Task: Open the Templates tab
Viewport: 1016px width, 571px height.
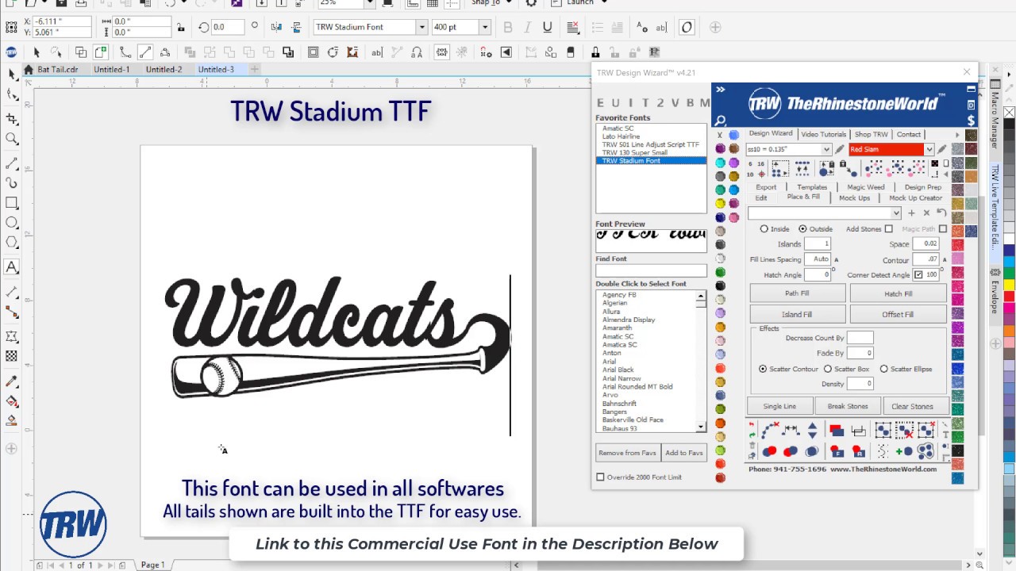Action: 812,187
